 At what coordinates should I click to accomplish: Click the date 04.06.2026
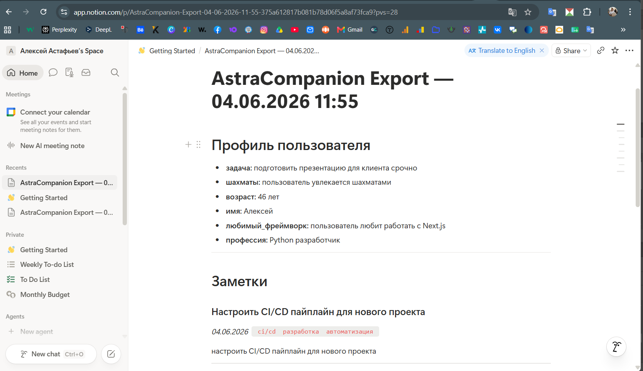tap(230, 332)
